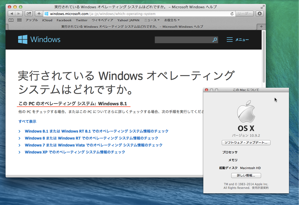Screen dimensions: 299x205
Task: Click the 詳しい情報... button
Action: [x=246, y=175]
